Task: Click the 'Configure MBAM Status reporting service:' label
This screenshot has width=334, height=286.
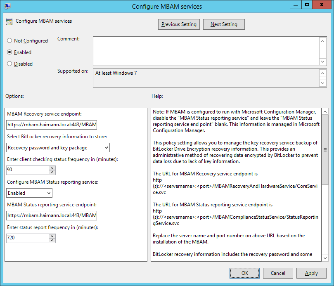Action: [x=52, y=182]
